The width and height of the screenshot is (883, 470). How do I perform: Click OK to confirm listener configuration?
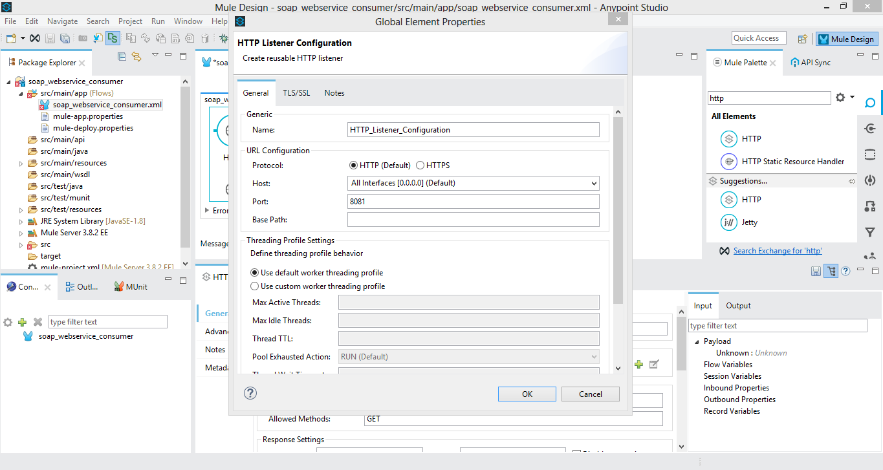click(527, 394)
